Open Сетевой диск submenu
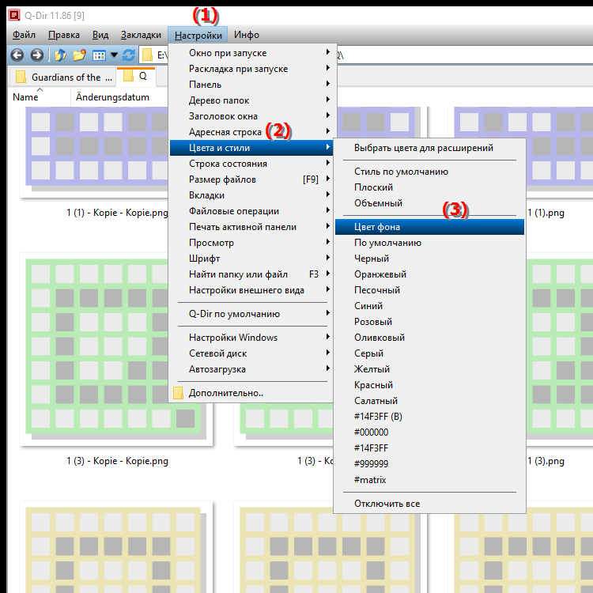This screenshot has width=593, height=593. click(251, 353)
